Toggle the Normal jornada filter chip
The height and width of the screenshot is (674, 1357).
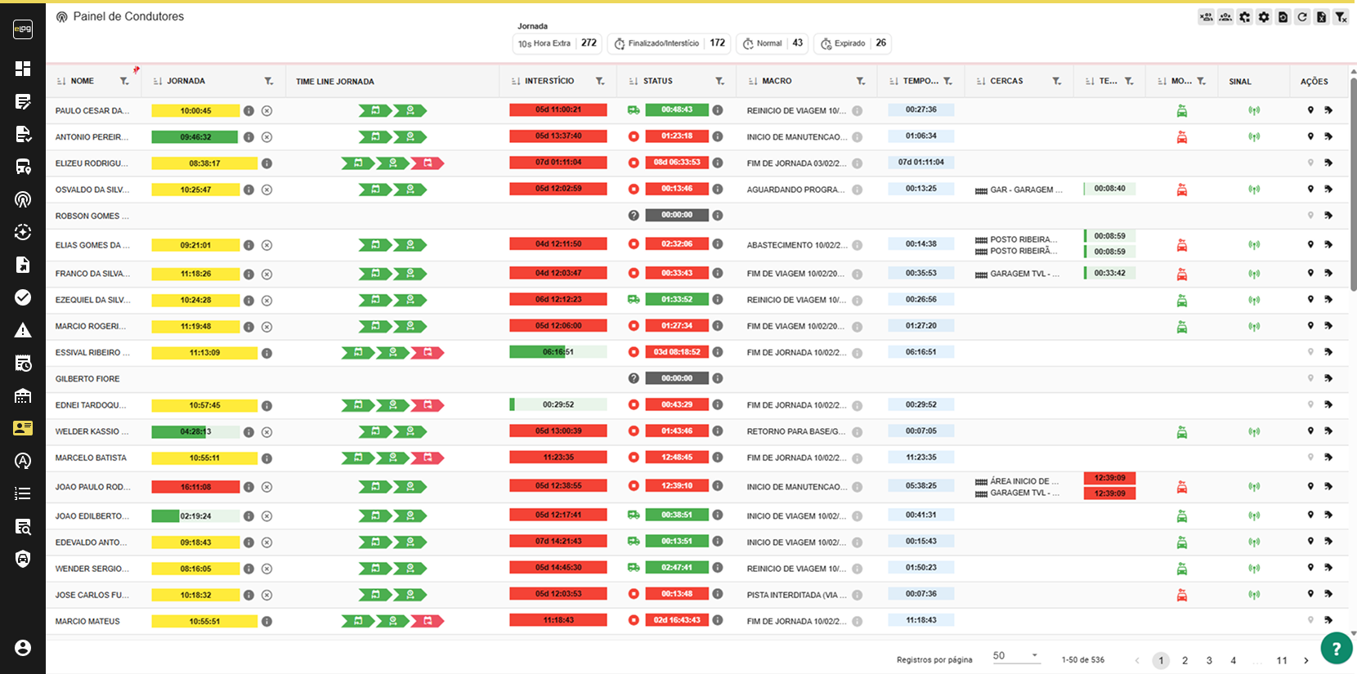[x=773, y=43]
